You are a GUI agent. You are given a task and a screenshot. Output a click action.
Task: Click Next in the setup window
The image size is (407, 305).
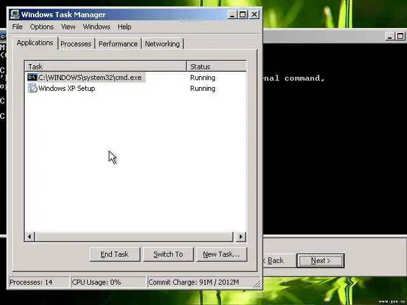click(321, 261)
